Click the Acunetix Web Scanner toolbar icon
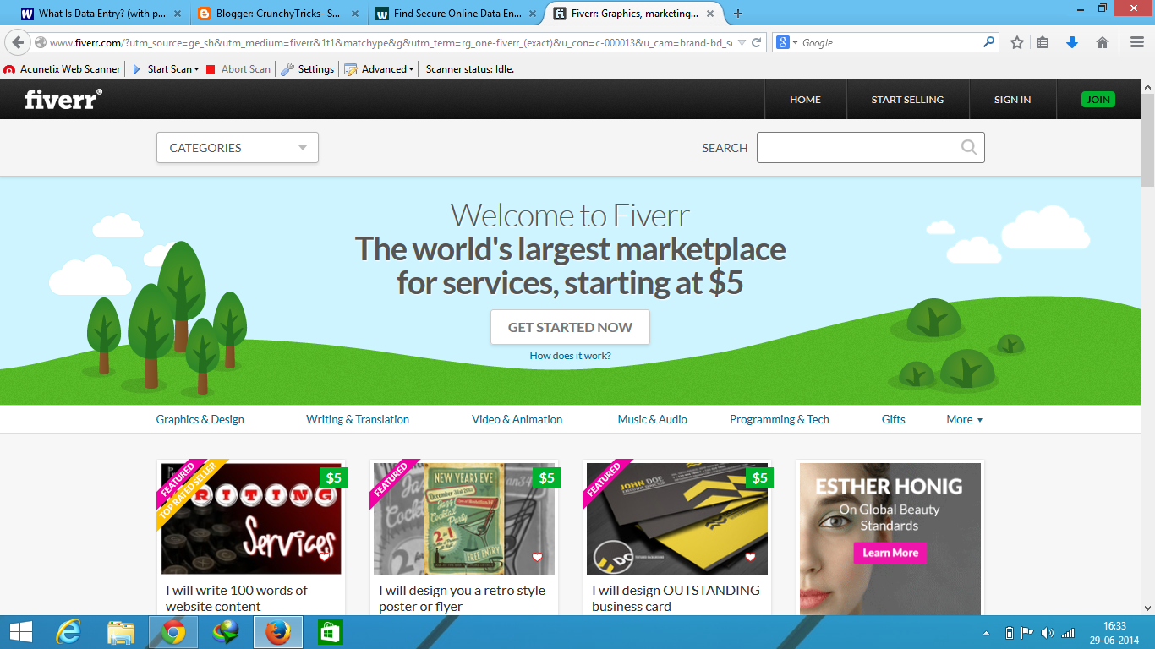This screenshot has width=1155, height=649. [x=9, y=69]
